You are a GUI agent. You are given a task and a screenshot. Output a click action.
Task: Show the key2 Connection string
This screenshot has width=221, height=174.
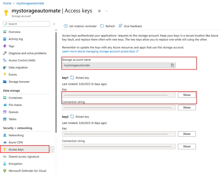pos(187,147)
